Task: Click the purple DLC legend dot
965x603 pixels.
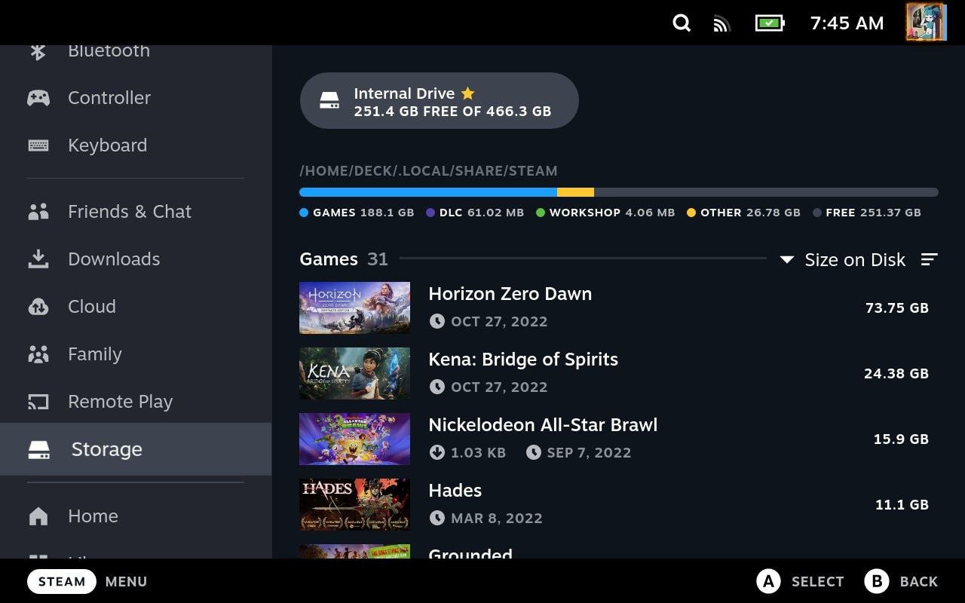Action: point(430,213)
